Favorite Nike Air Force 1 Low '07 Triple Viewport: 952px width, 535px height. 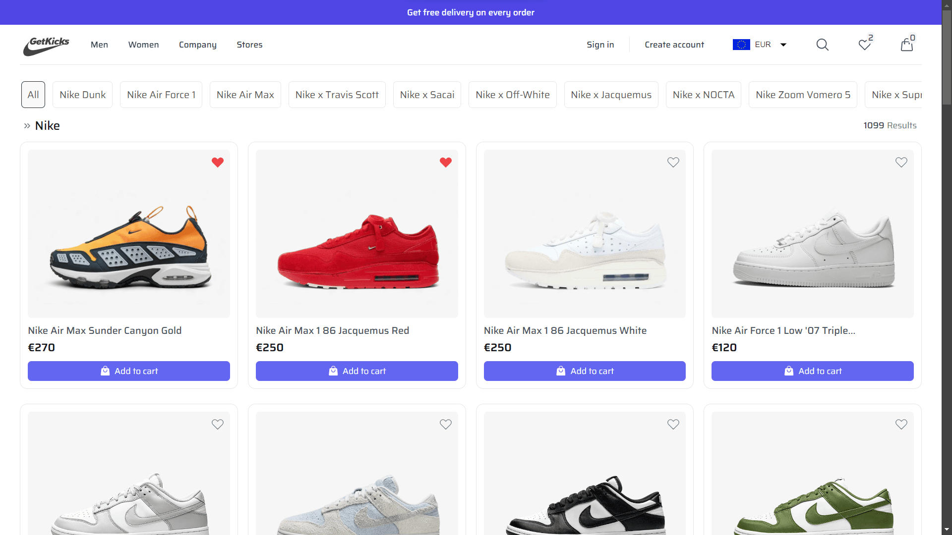pos(901,162)
